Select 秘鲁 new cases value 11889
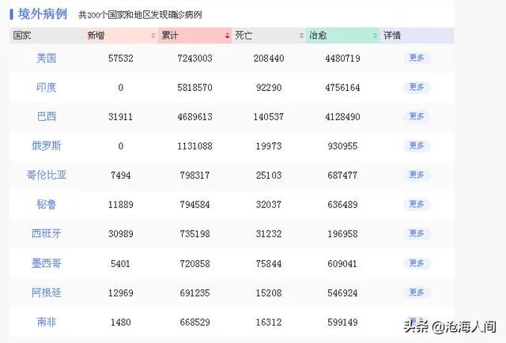The width and height of the screenshot is (506, 343). [121, 205]
